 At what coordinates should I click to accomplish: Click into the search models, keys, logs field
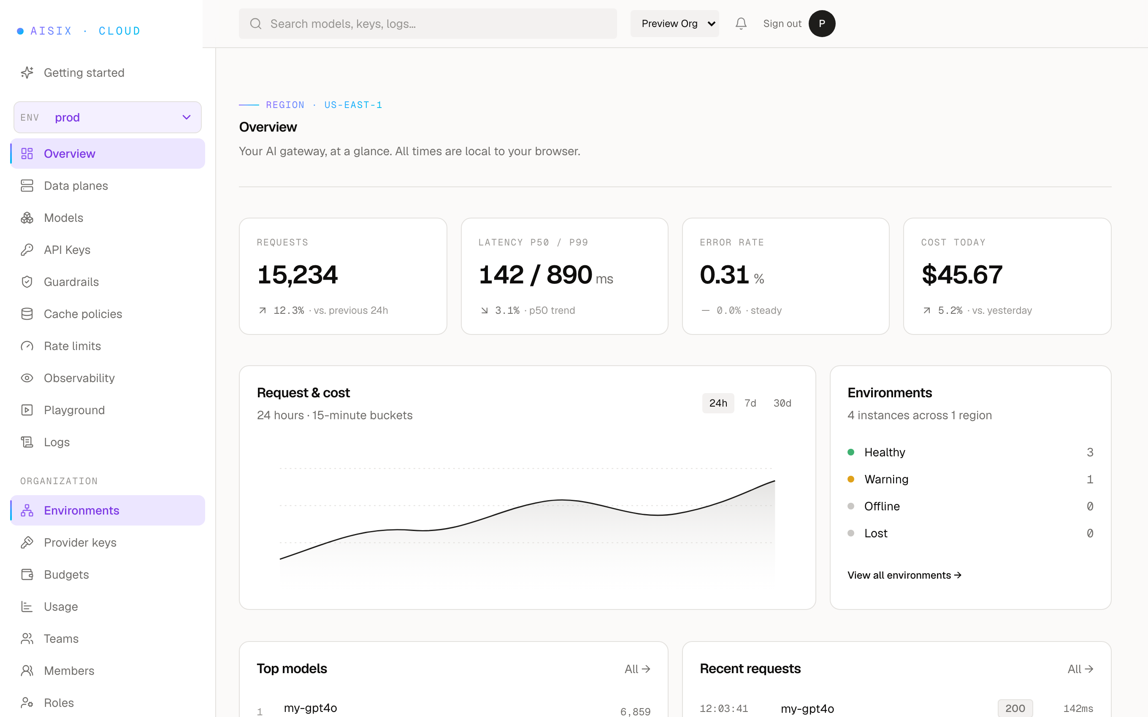tap(428, 24)
